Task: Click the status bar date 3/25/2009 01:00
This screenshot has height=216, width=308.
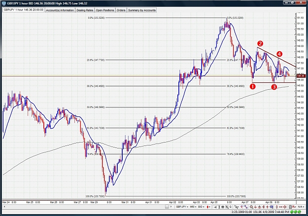Action: tap(241, 212)
